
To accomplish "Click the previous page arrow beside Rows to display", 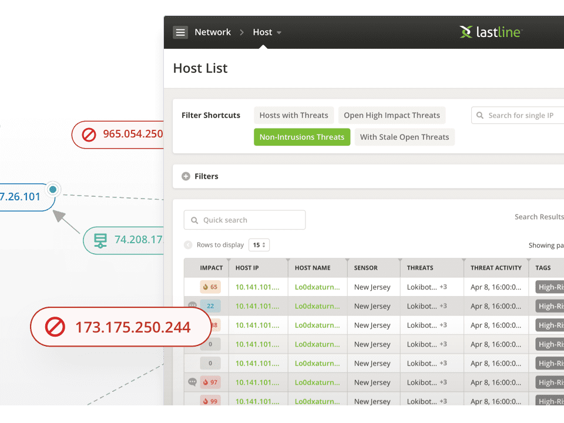I will [188, 245].
